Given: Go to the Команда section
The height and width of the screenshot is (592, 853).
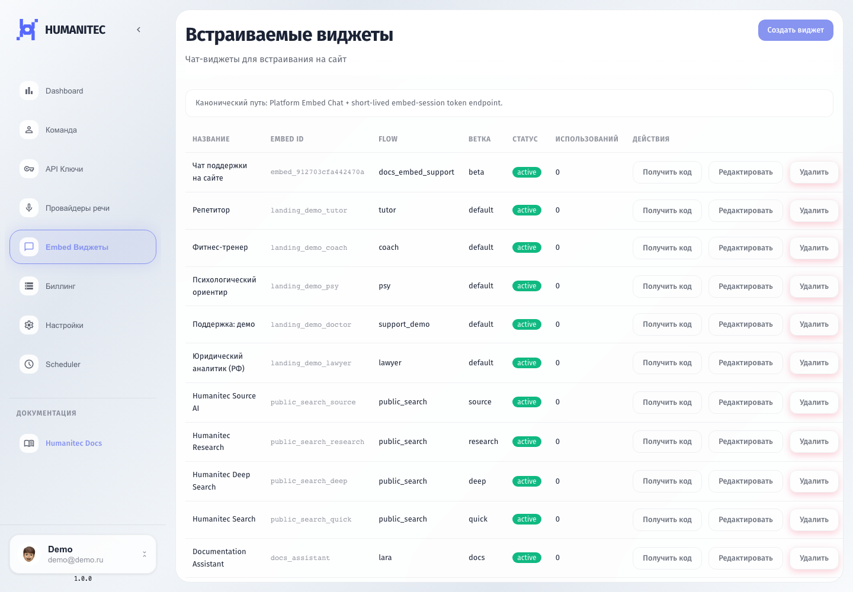Looking at the screenshot, I should (x=83, y=130).
